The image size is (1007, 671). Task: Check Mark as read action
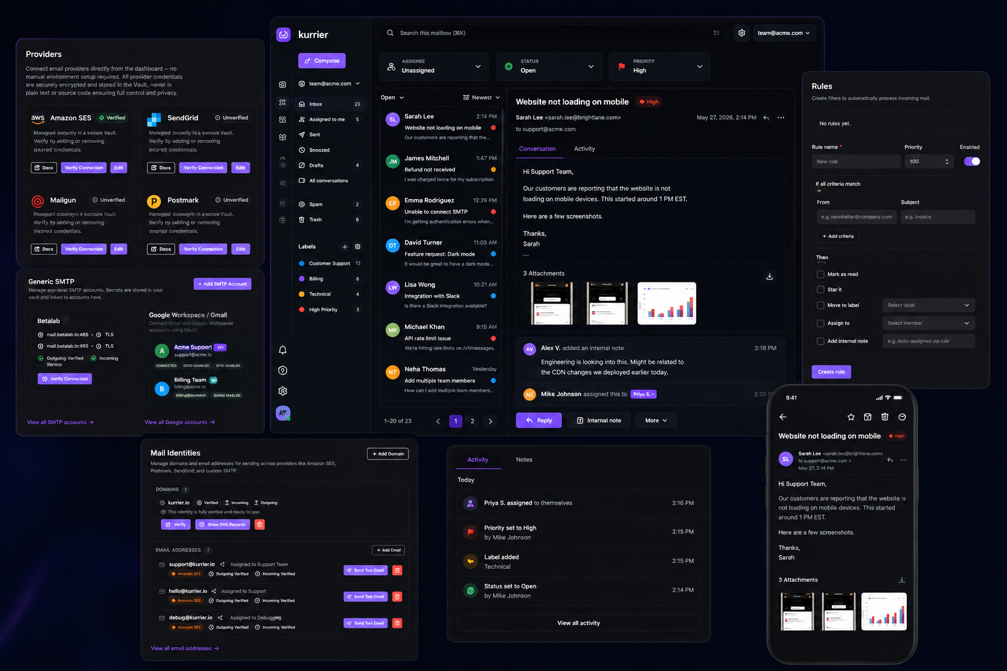tap(820, 275)
